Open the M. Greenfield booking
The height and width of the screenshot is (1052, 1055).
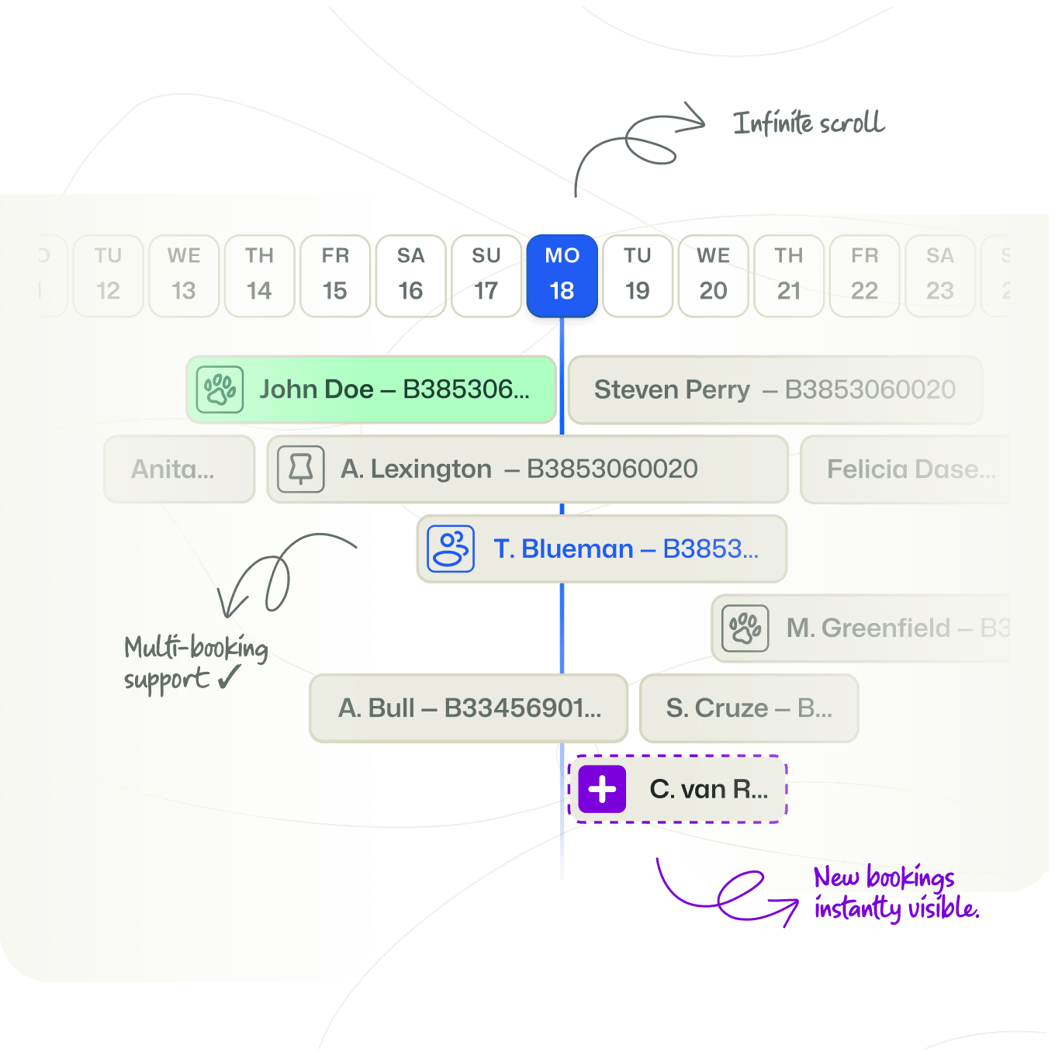coord(861,628)
